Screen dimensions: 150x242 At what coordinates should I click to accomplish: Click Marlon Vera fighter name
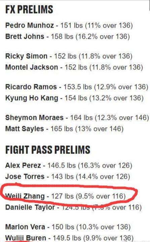pyautogui.click(x=25, y=227)
